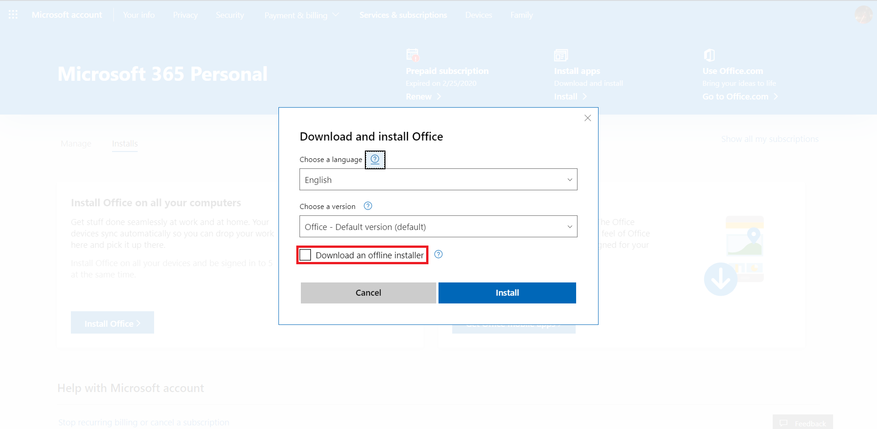Screen dimensions: 877x429
Task: Click the Install Office button
Action: pyautogui.click(x=112, y=323)
